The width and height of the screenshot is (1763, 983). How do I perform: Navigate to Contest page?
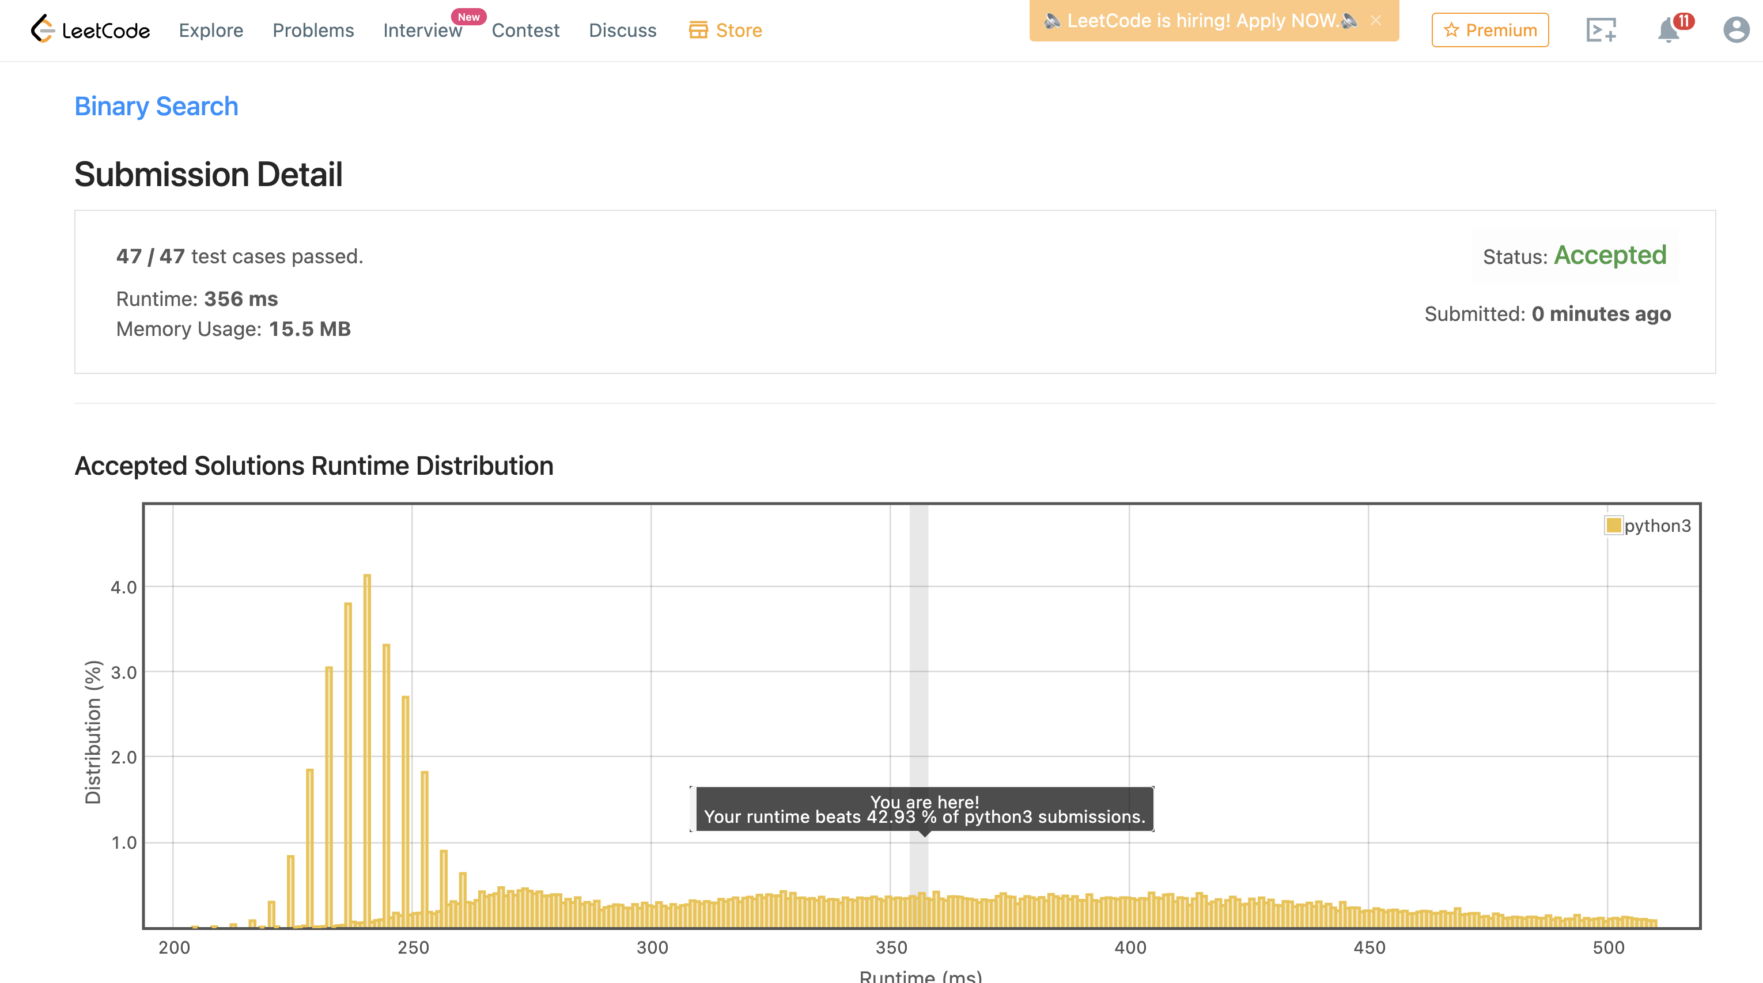coord(525,30)
